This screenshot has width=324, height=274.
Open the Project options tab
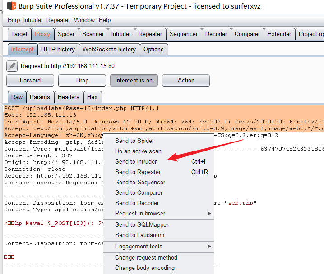point(310,34)
